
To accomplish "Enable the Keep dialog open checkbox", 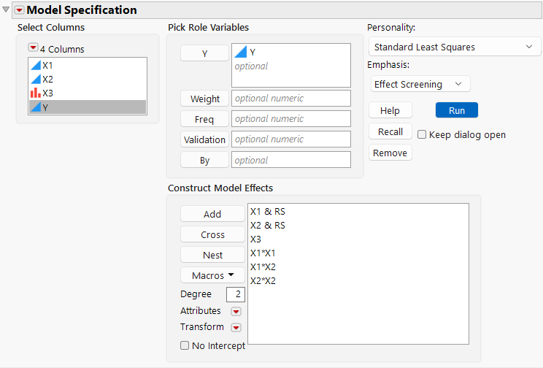I will click(x=422, y=135).
